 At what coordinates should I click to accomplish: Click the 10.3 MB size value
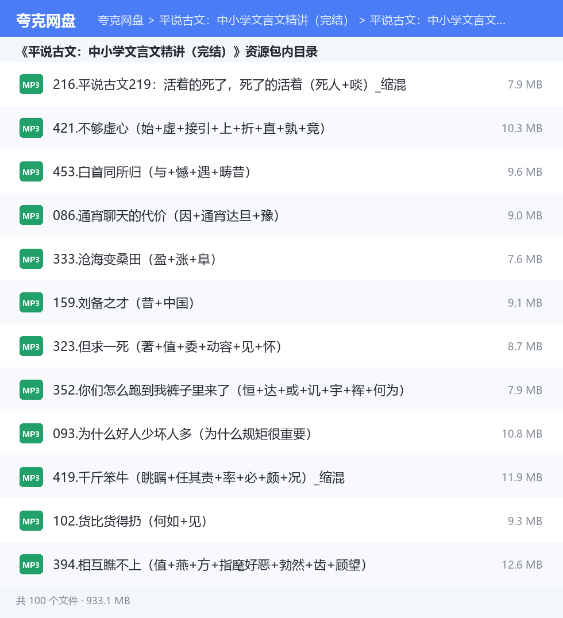click(x=522, y=128)
